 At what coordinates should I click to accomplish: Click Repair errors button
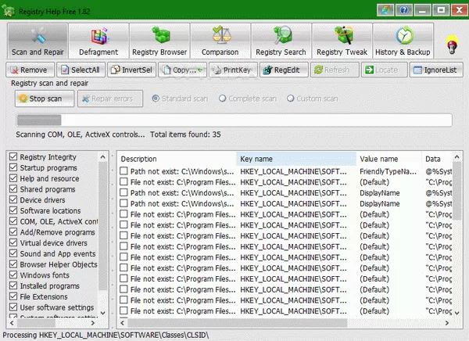(110, 99)
